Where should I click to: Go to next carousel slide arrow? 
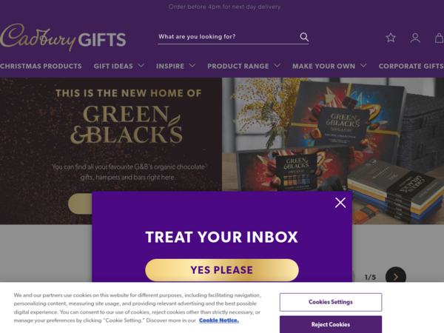(x=396, y=277)
